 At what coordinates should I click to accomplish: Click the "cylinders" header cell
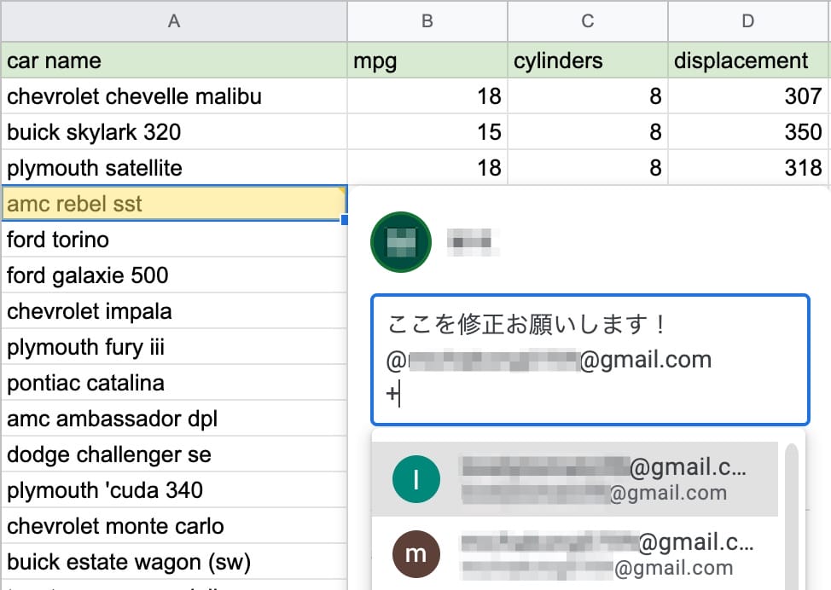[587, 61]
